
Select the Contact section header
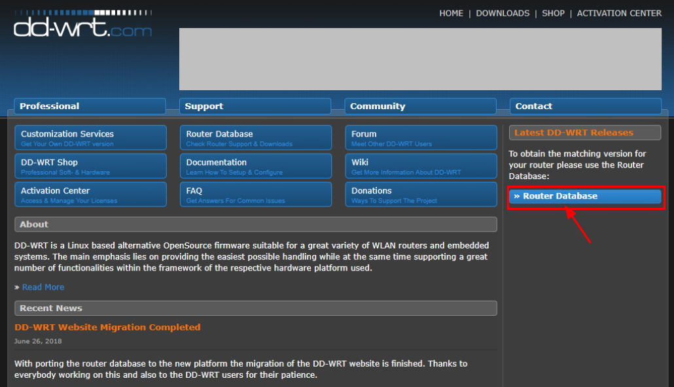(x=586, y=106)
